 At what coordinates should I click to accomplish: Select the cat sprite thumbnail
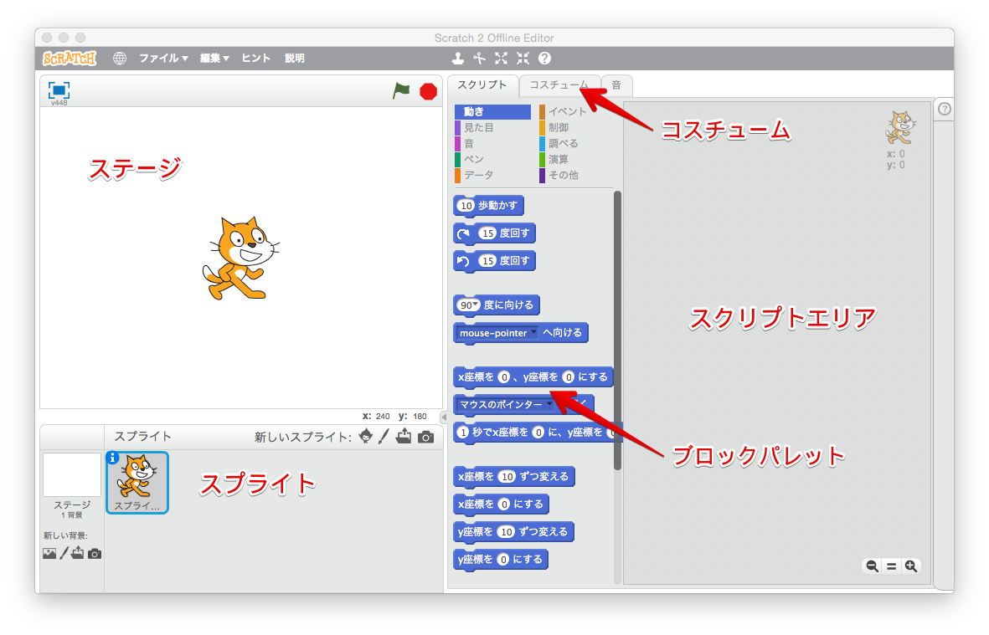pos(137,483)
